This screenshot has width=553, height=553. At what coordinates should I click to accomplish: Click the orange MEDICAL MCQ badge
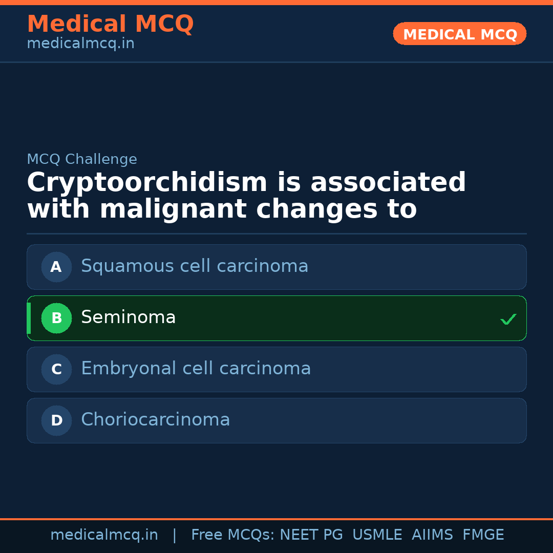(460, 34)
